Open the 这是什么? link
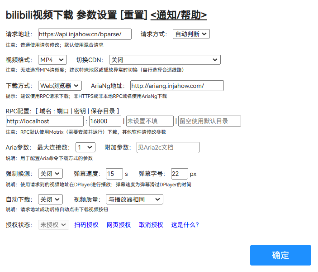This screenshot has width=318, height=272. (x=185, y=225)
